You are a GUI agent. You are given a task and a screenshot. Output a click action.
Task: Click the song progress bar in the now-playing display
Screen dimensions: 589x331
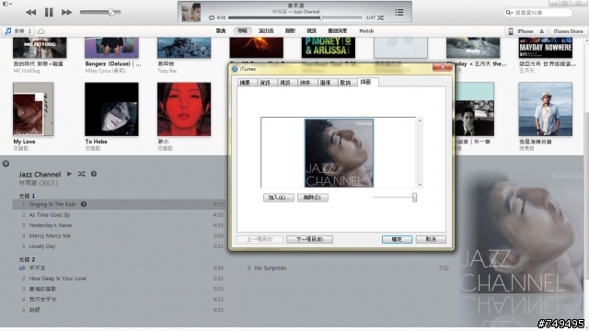click(x=294, y=17)
